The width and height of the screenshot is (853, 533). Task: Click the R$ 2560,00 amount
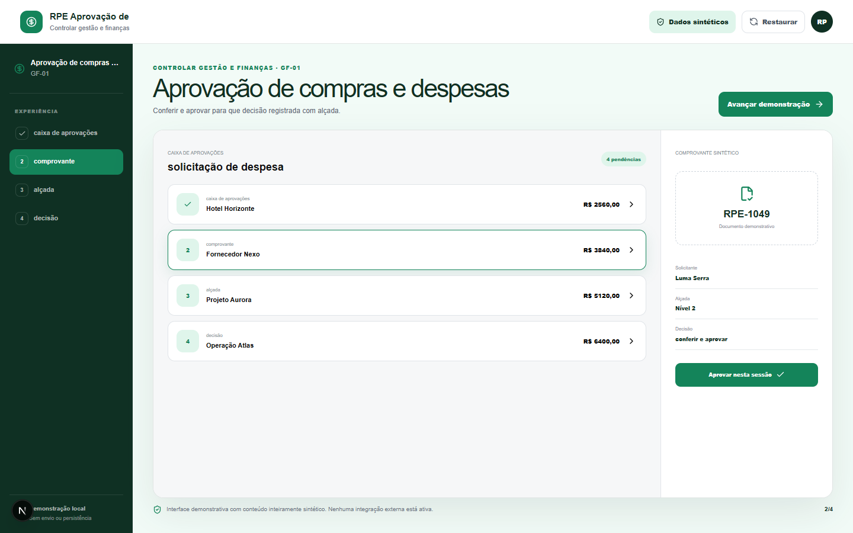601,204
